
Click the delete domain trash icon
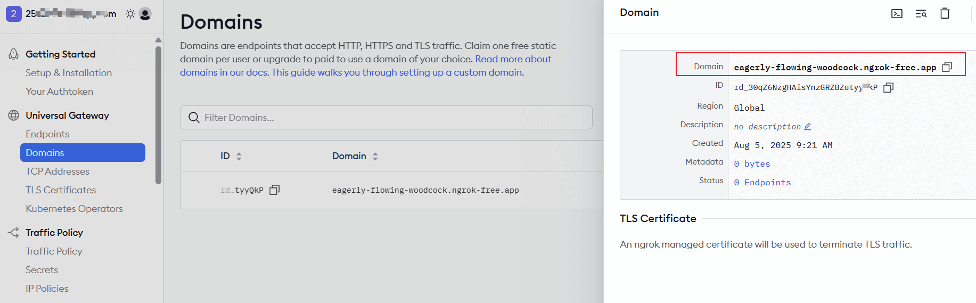pyautogui.click(x=945, y=13)
